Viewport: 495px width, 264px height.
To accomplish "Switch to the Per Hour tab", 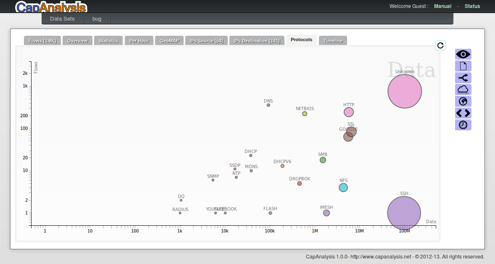I will pos(139,41).
